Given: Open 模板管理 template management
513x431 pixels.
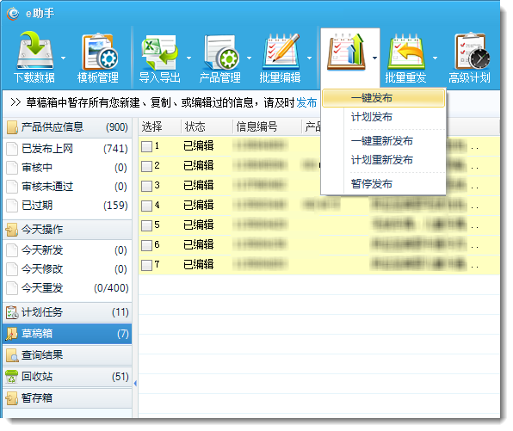Looking at the screenshot, I should coord(98,58).
